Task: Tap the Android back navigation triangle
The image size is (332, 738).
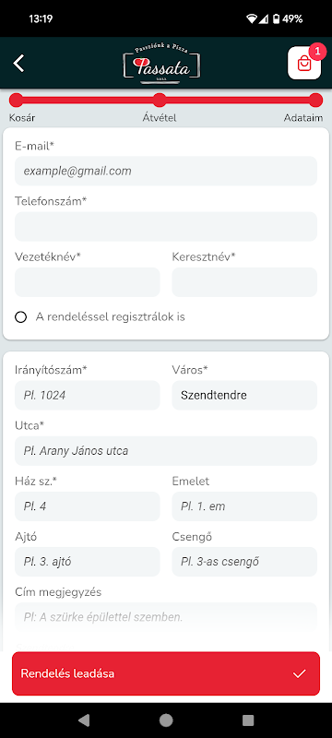Action: click(84, 720)
